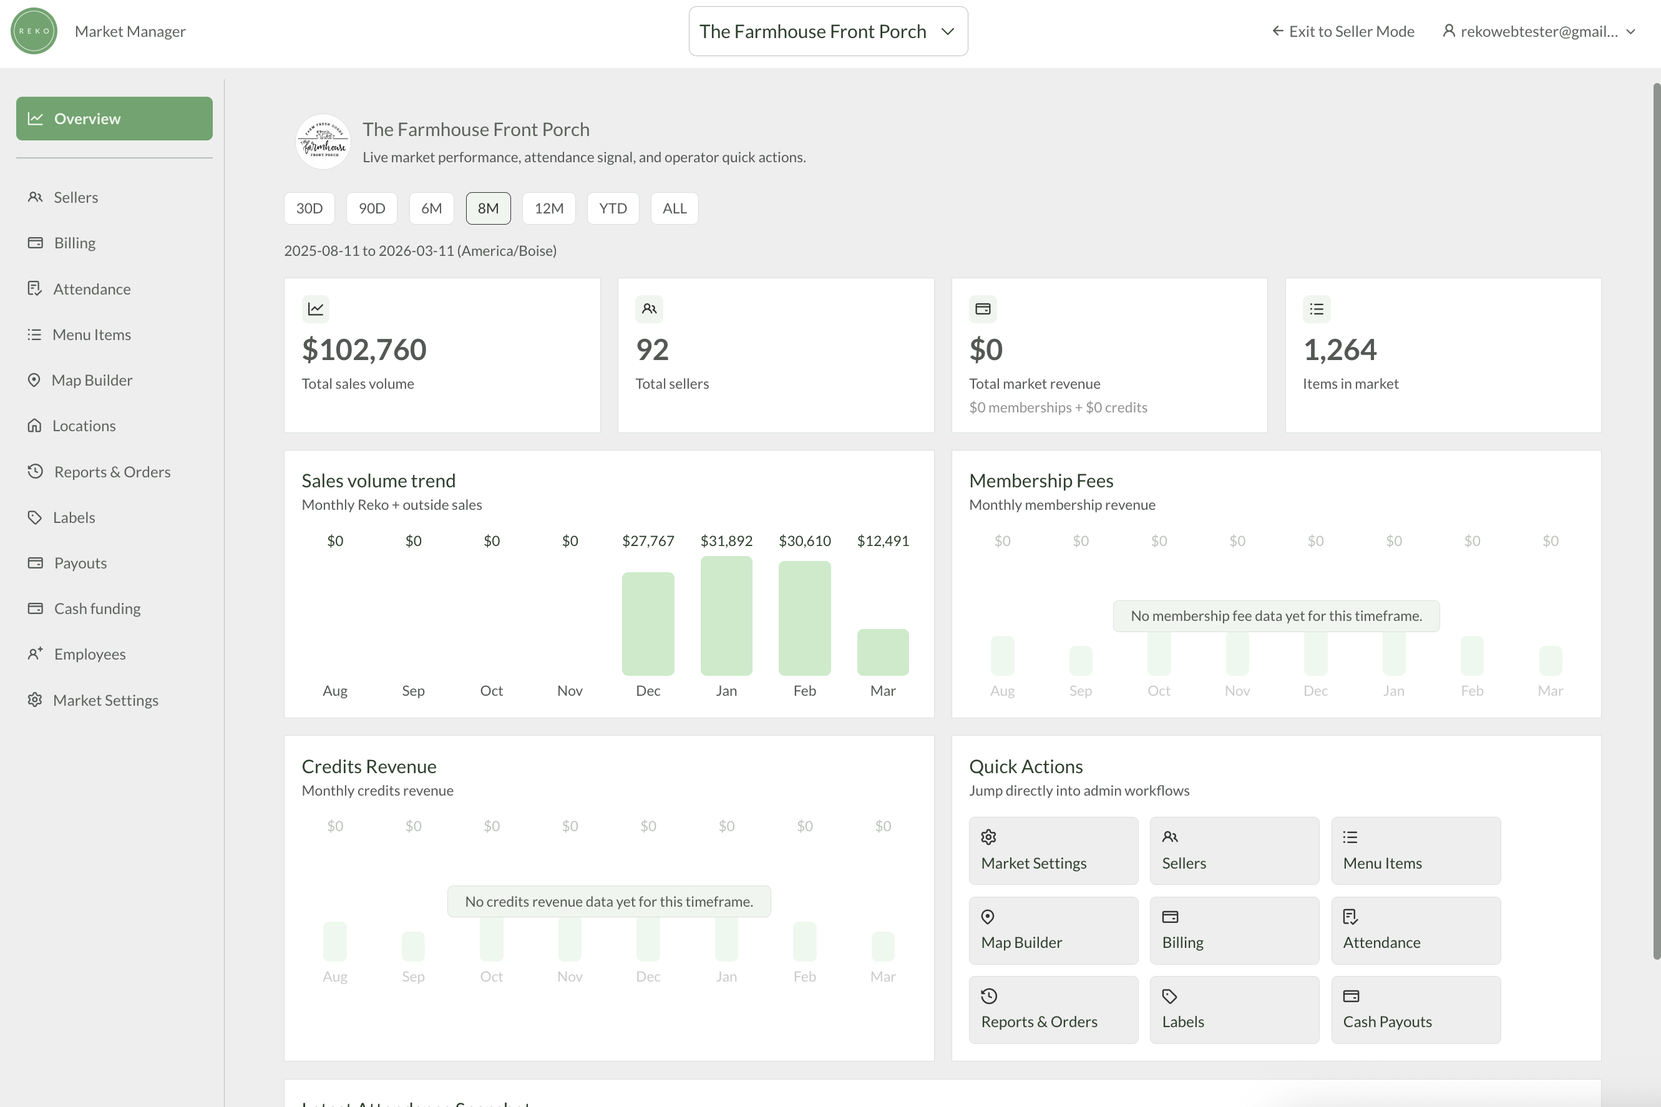Image resolution: width=1661 pixels, height=1107 pixels.
Task: Select the ALL timeframe
Action: pyautogui.click(x=675, y=208)
